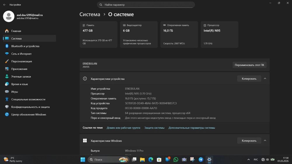Click ERKEBULAN in the Имя устройства row
The width and height of the screenshot is (292, 164).
click(132, 89)
